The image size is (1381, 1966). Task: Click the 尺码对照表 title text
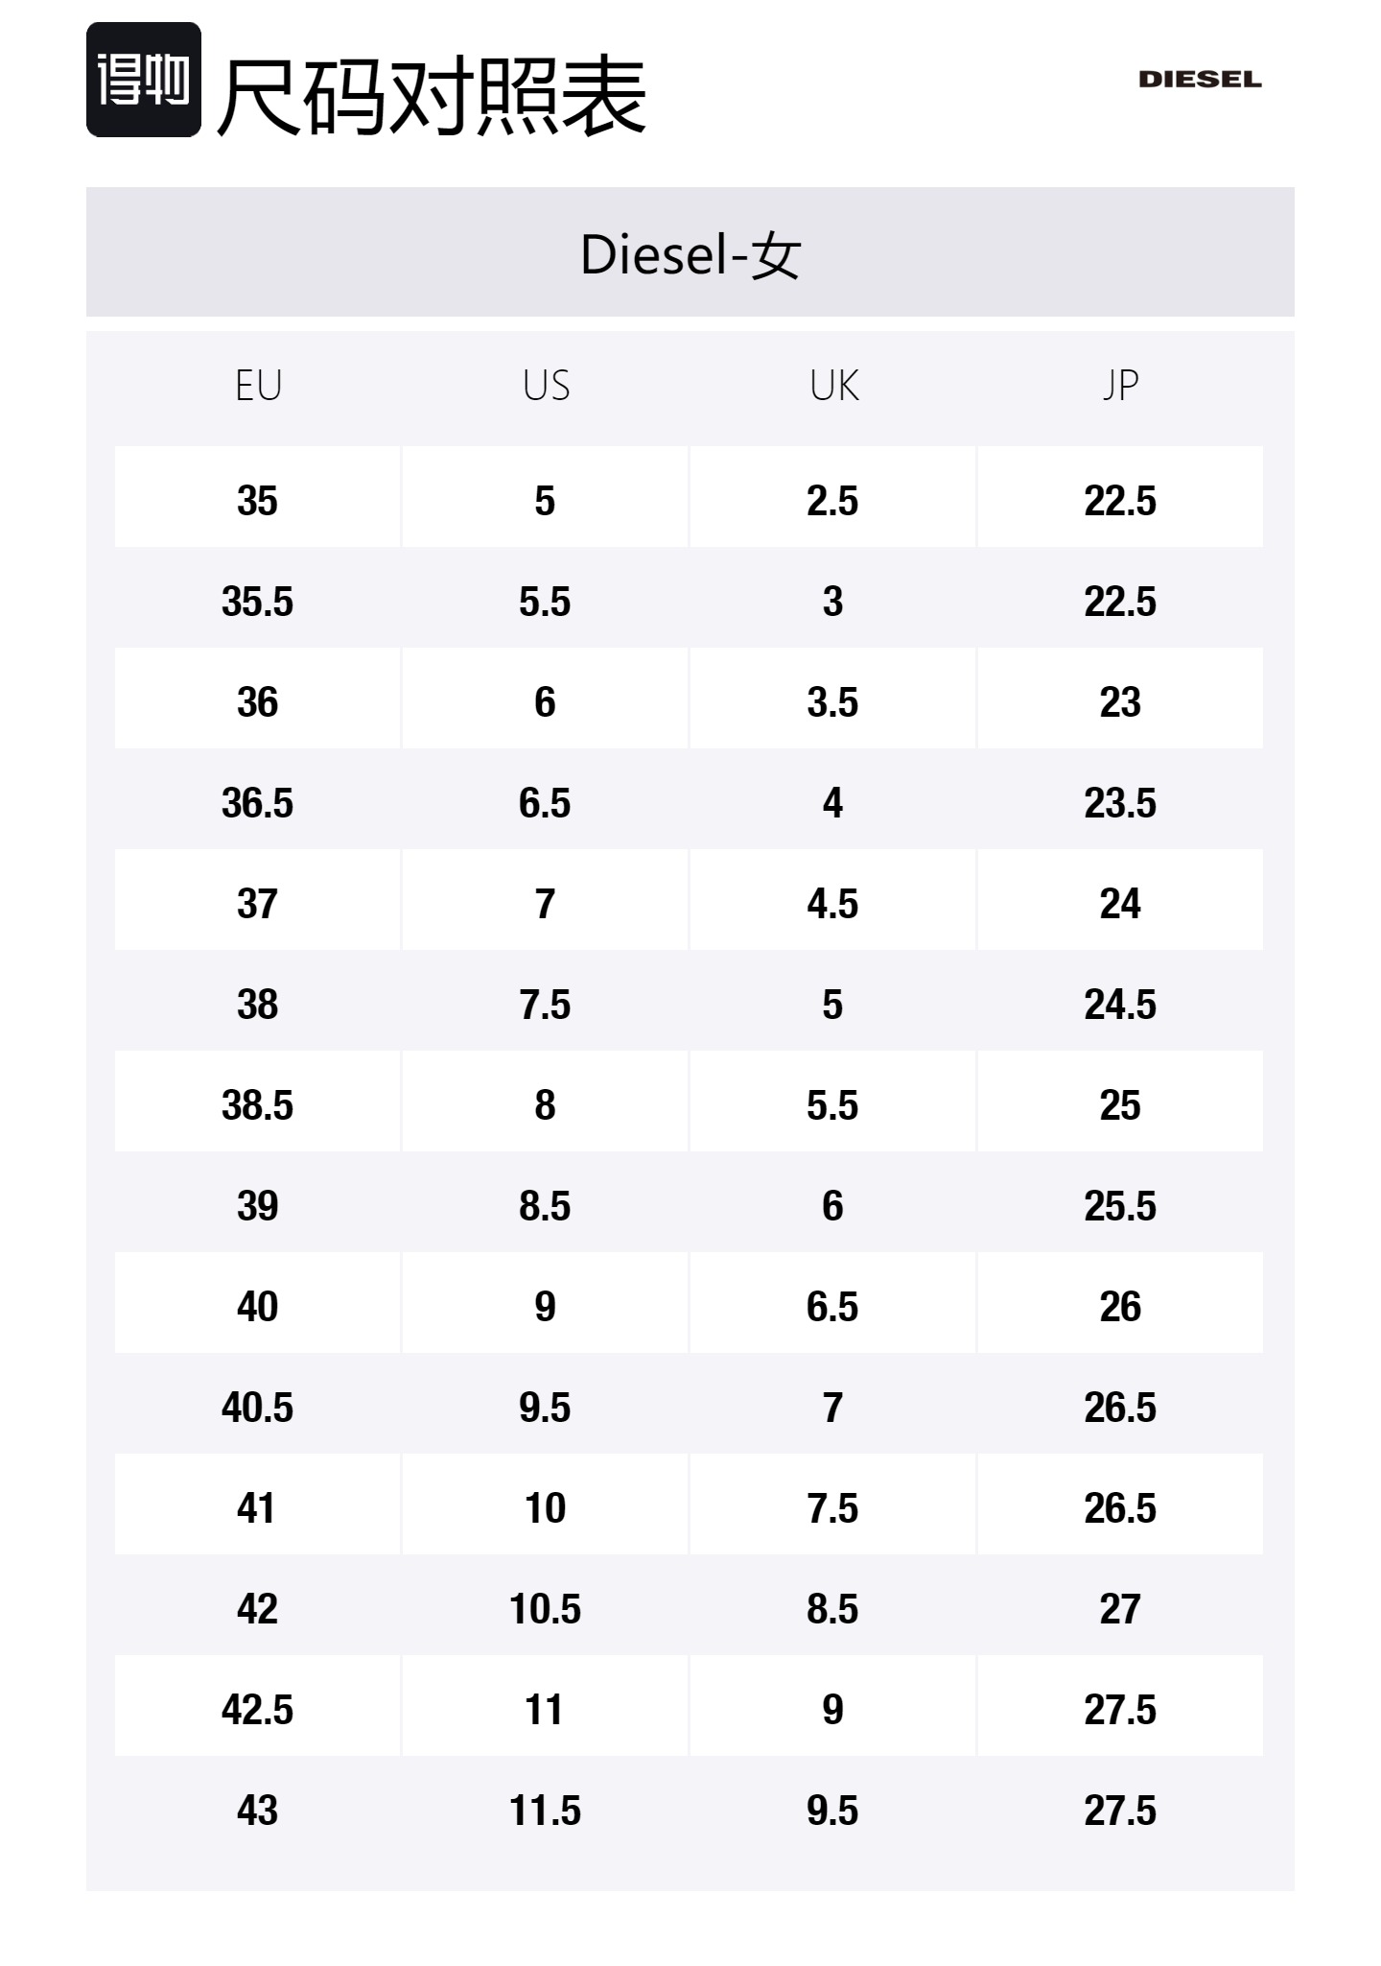coord(432,95)
